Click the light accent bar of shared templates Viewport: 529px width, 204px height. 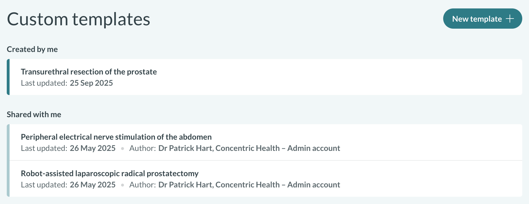(8, 160)
